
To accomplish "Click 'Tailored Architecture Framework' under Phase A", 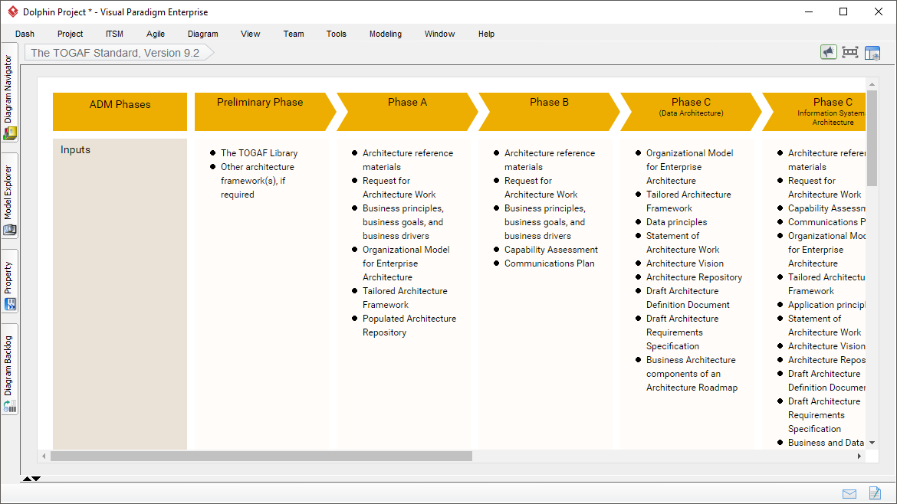I will [405, 298].
